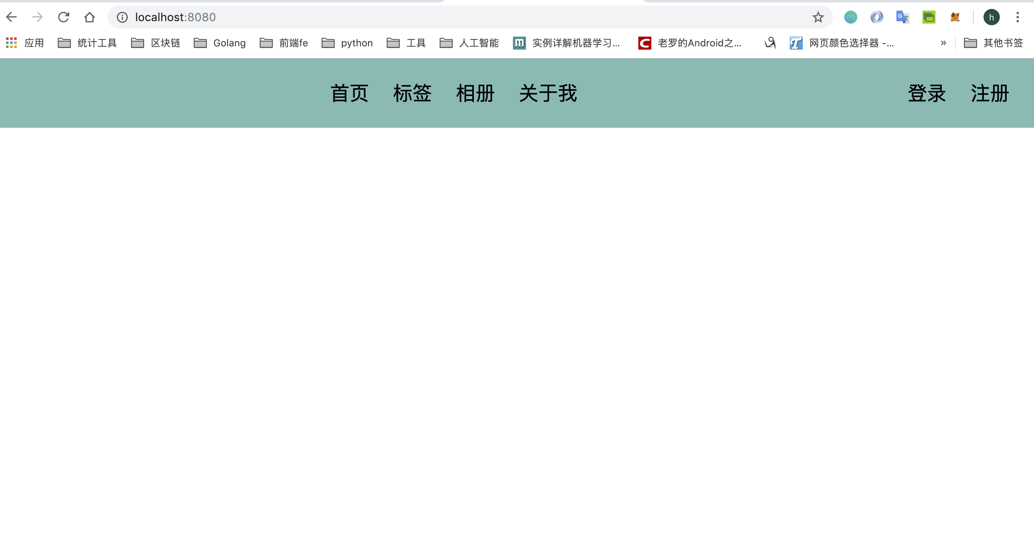The height and width of the screenshot is (541, 1034).
Task: Bookmark this page with the star icon
Action: click(x=817, y=17)
